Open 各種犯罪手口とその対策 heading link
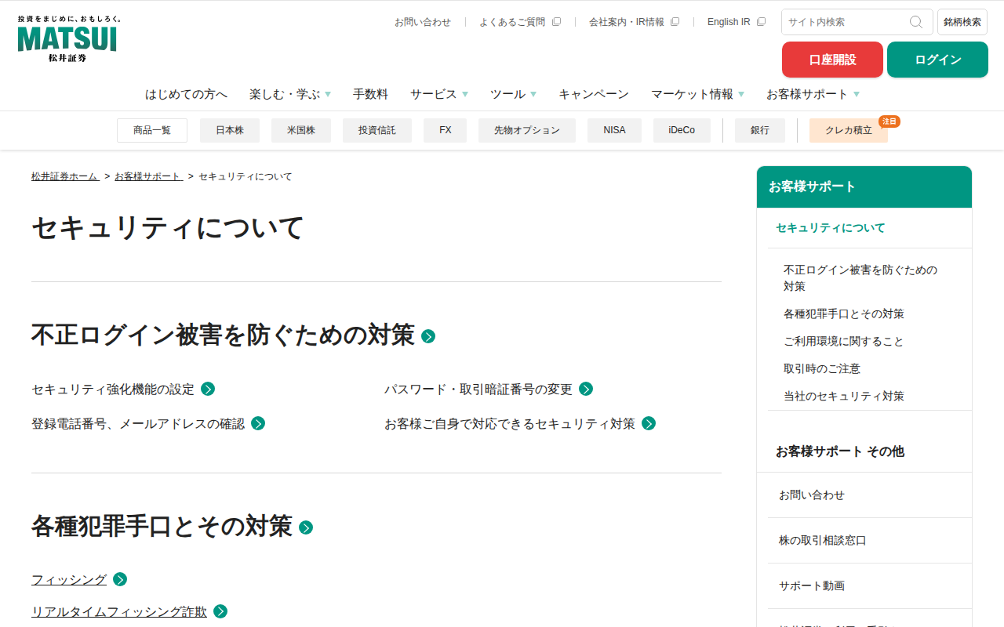Image resolution: width=1004 pixels, height=627 pixels. pos(162,526)
